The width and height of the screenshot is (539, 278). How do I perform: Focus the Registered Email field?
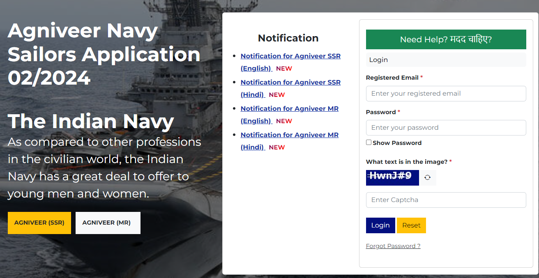point(446,94)
